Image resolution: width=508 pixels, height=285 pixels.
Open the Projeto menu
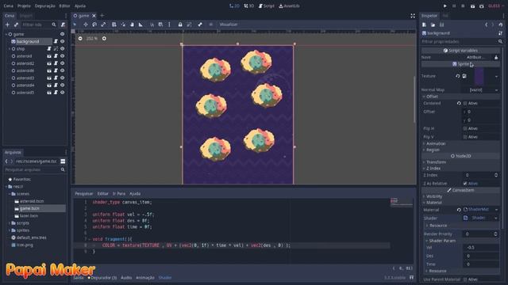(x=24, y=6)
